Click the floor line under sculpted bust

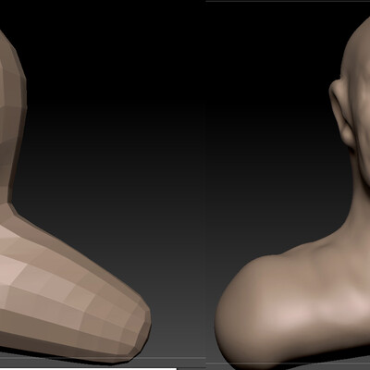pos(289,364)
